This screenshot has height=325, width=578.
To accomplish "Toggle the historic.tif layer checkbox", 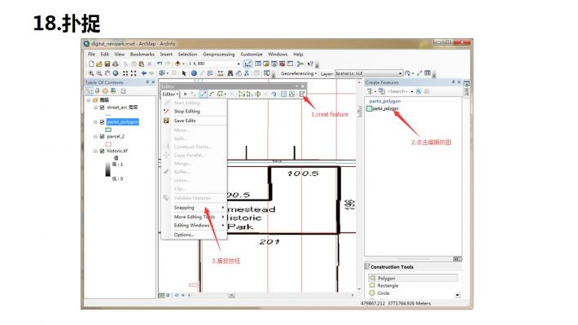I will [x=102, y=151].
